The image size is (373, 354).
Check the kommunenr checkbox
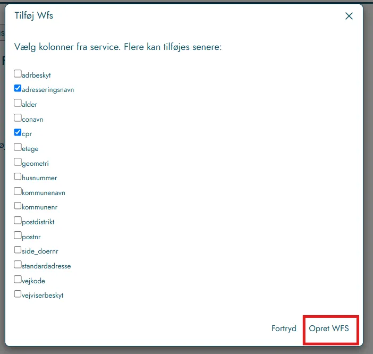pyautogui.click(x=18, y=206)
